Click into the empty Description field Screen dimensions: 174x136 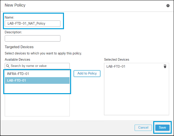pyautogui.click(x=32, y=38)
